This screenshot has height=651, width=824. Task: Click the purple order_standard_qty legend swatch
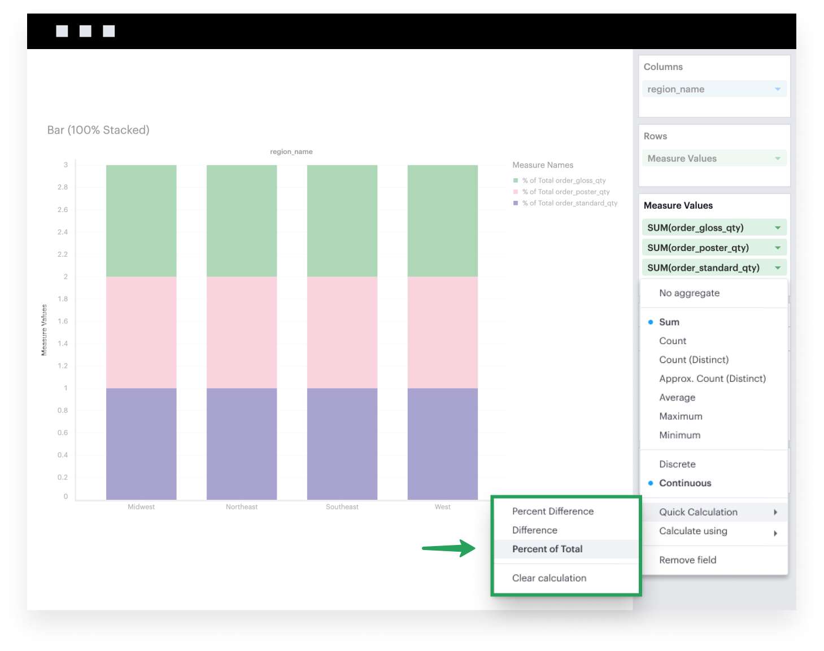tap(516, 203)
